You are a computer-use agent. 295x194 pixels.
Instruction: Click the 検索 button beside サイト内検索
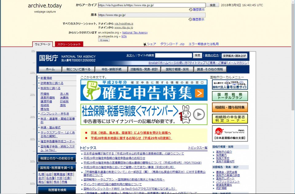pos(197,55)
